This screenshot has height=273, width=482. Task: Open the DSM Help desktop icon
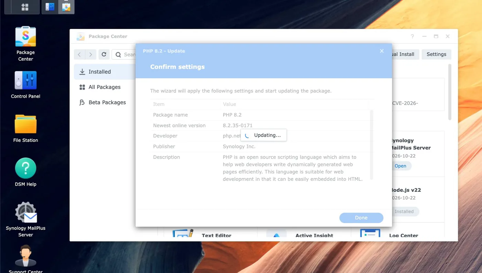point(25,172)
